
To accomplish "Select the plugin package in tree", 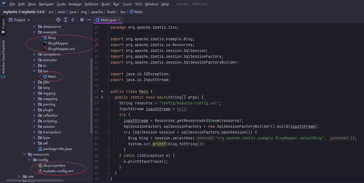I will (48, 110).
